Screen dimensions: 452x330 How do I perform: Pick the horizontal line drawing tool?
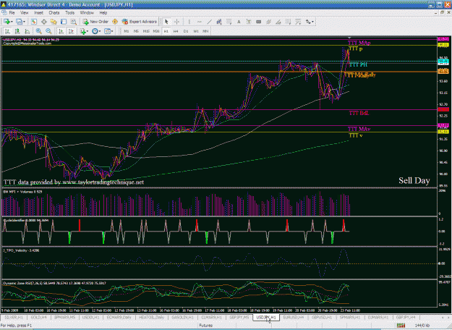click(199, 22)
